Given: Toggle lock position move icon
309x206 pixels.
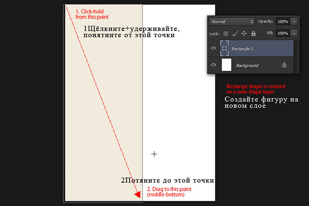Looking at the screenshot, I should (244, 33).
